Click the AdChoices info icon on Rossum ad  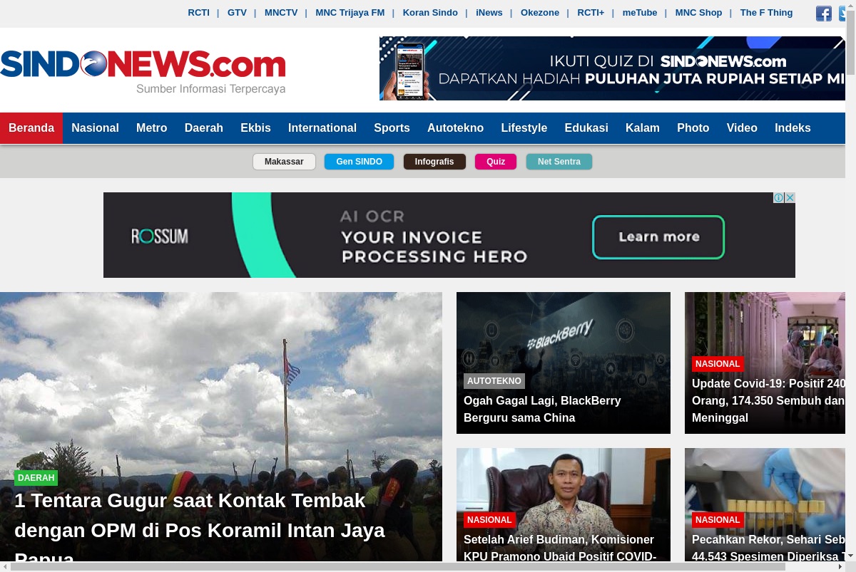tap(779, 198)
